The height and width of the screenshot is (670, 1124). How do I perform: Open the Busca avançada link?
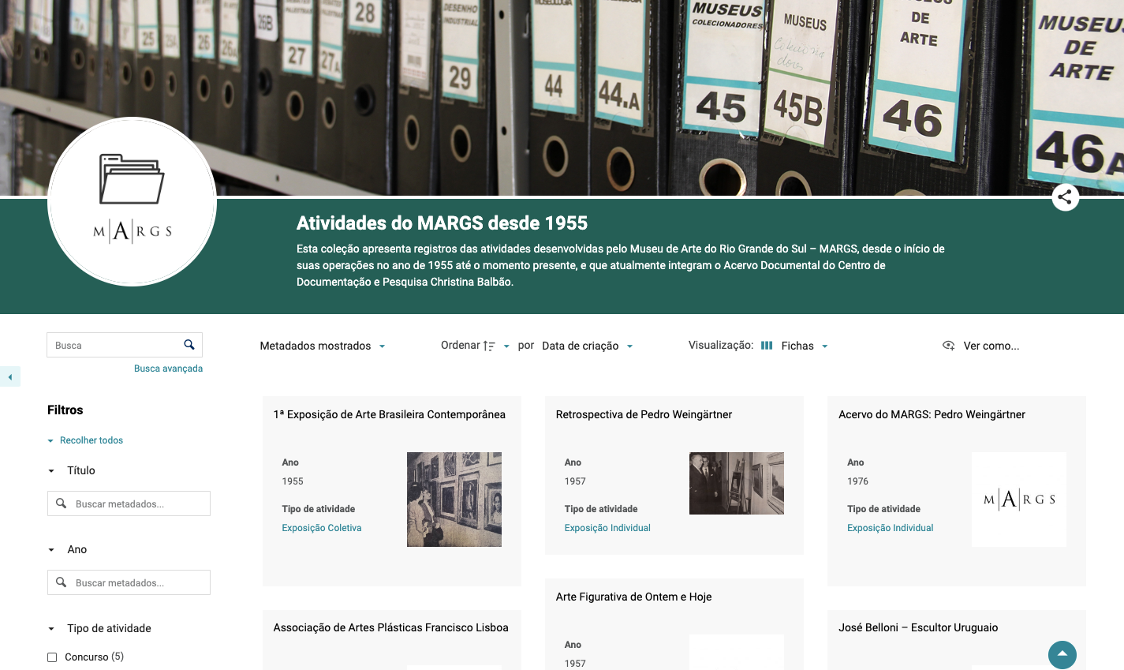coord(168,369)
